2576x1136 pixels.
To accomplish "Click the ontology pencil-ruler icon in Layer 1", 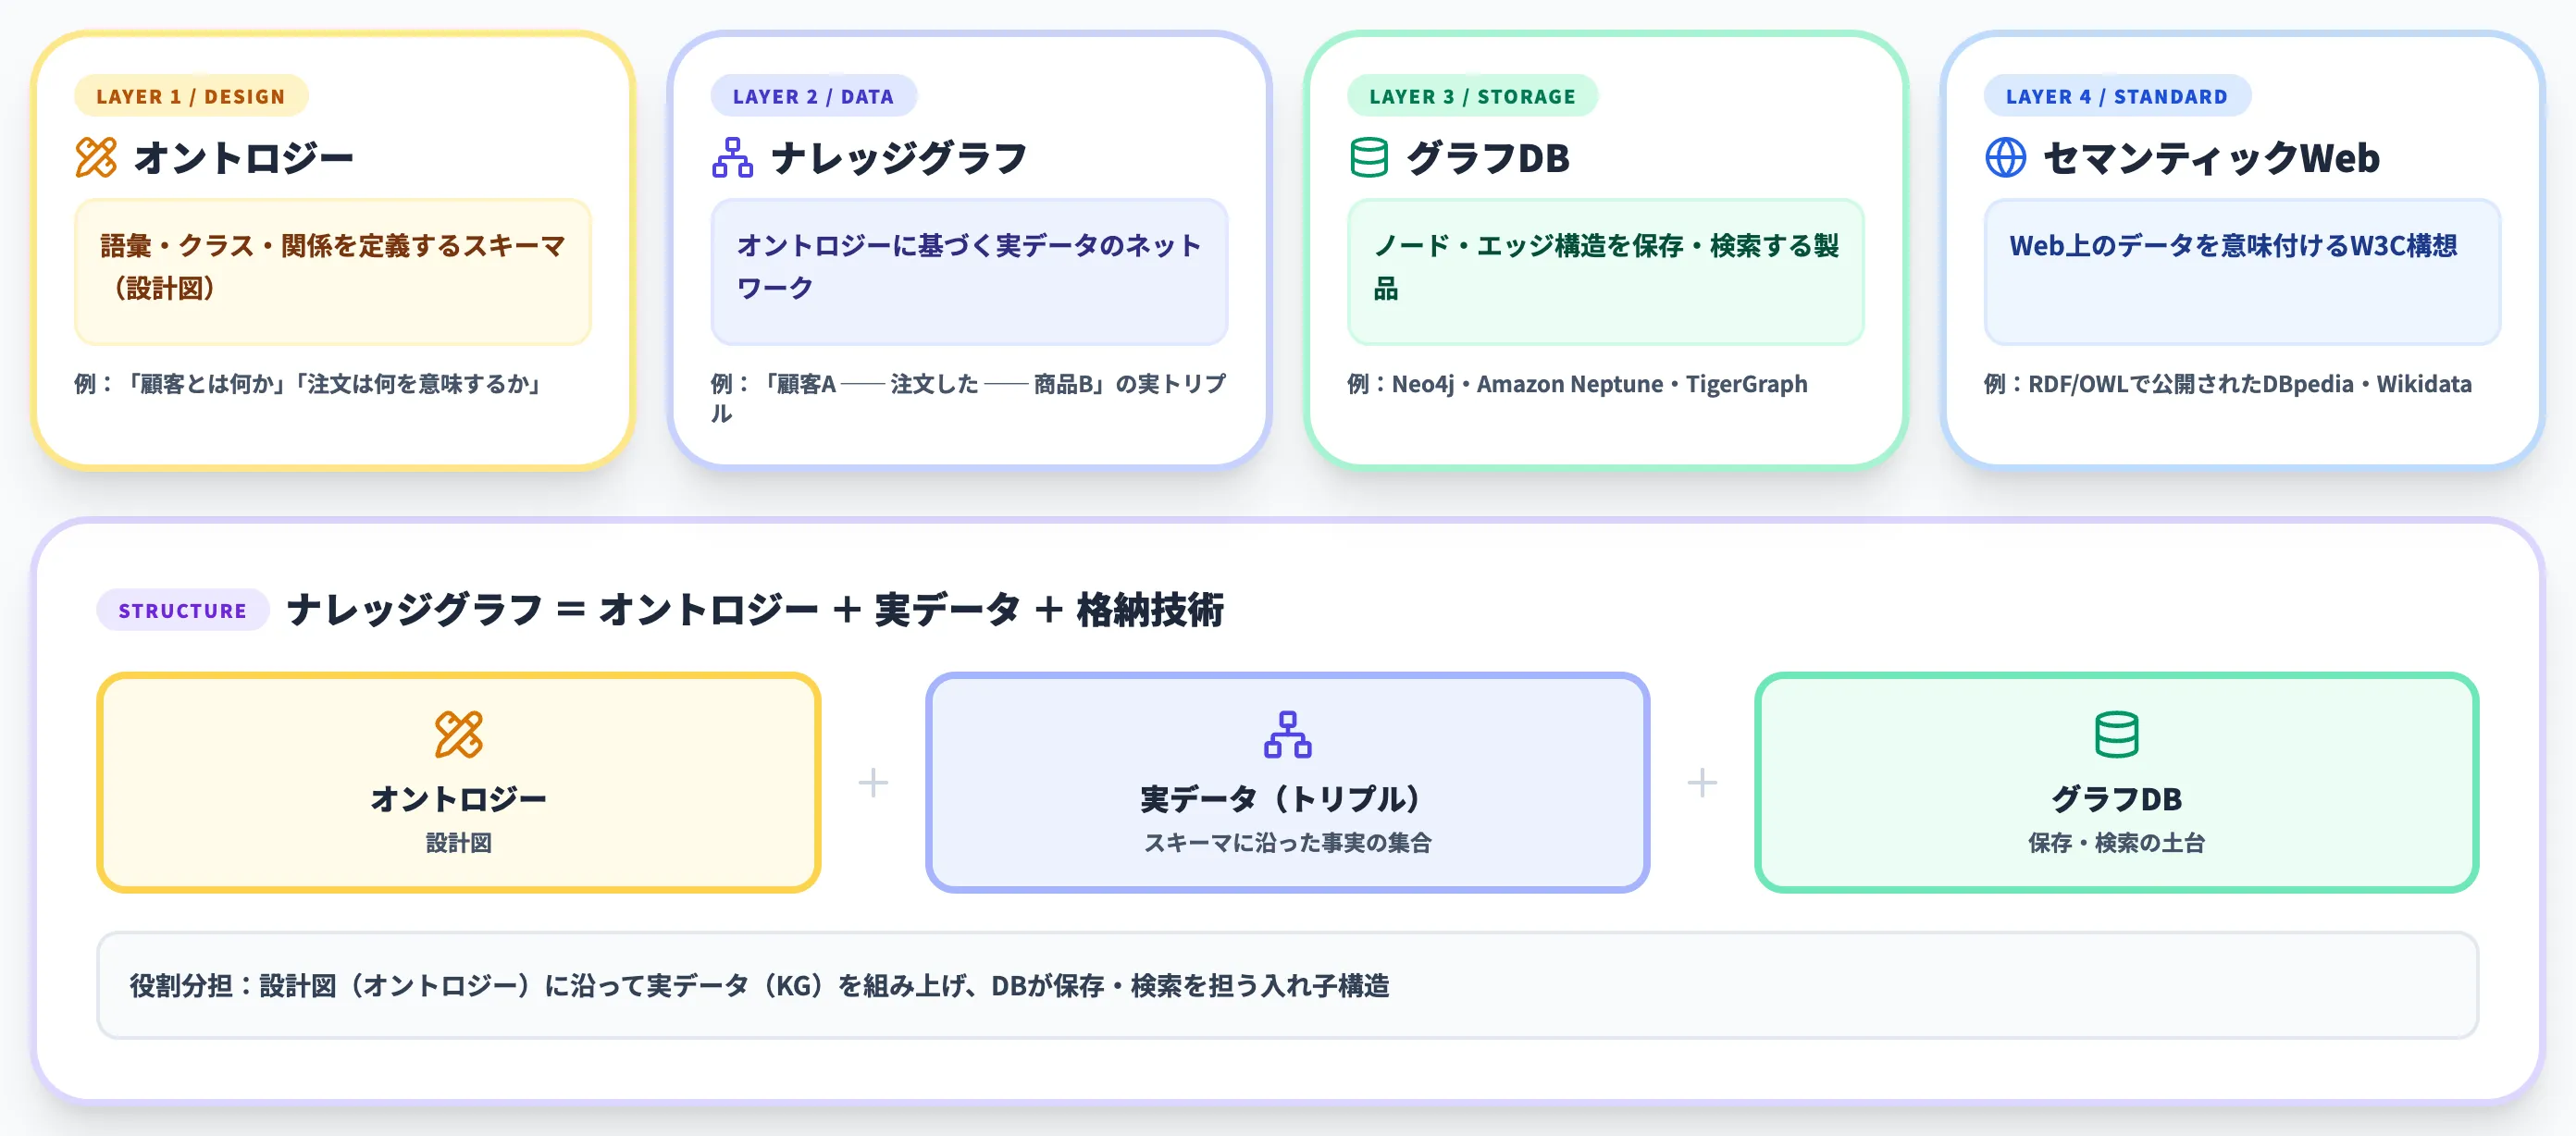I will click(x=96, y=158).
